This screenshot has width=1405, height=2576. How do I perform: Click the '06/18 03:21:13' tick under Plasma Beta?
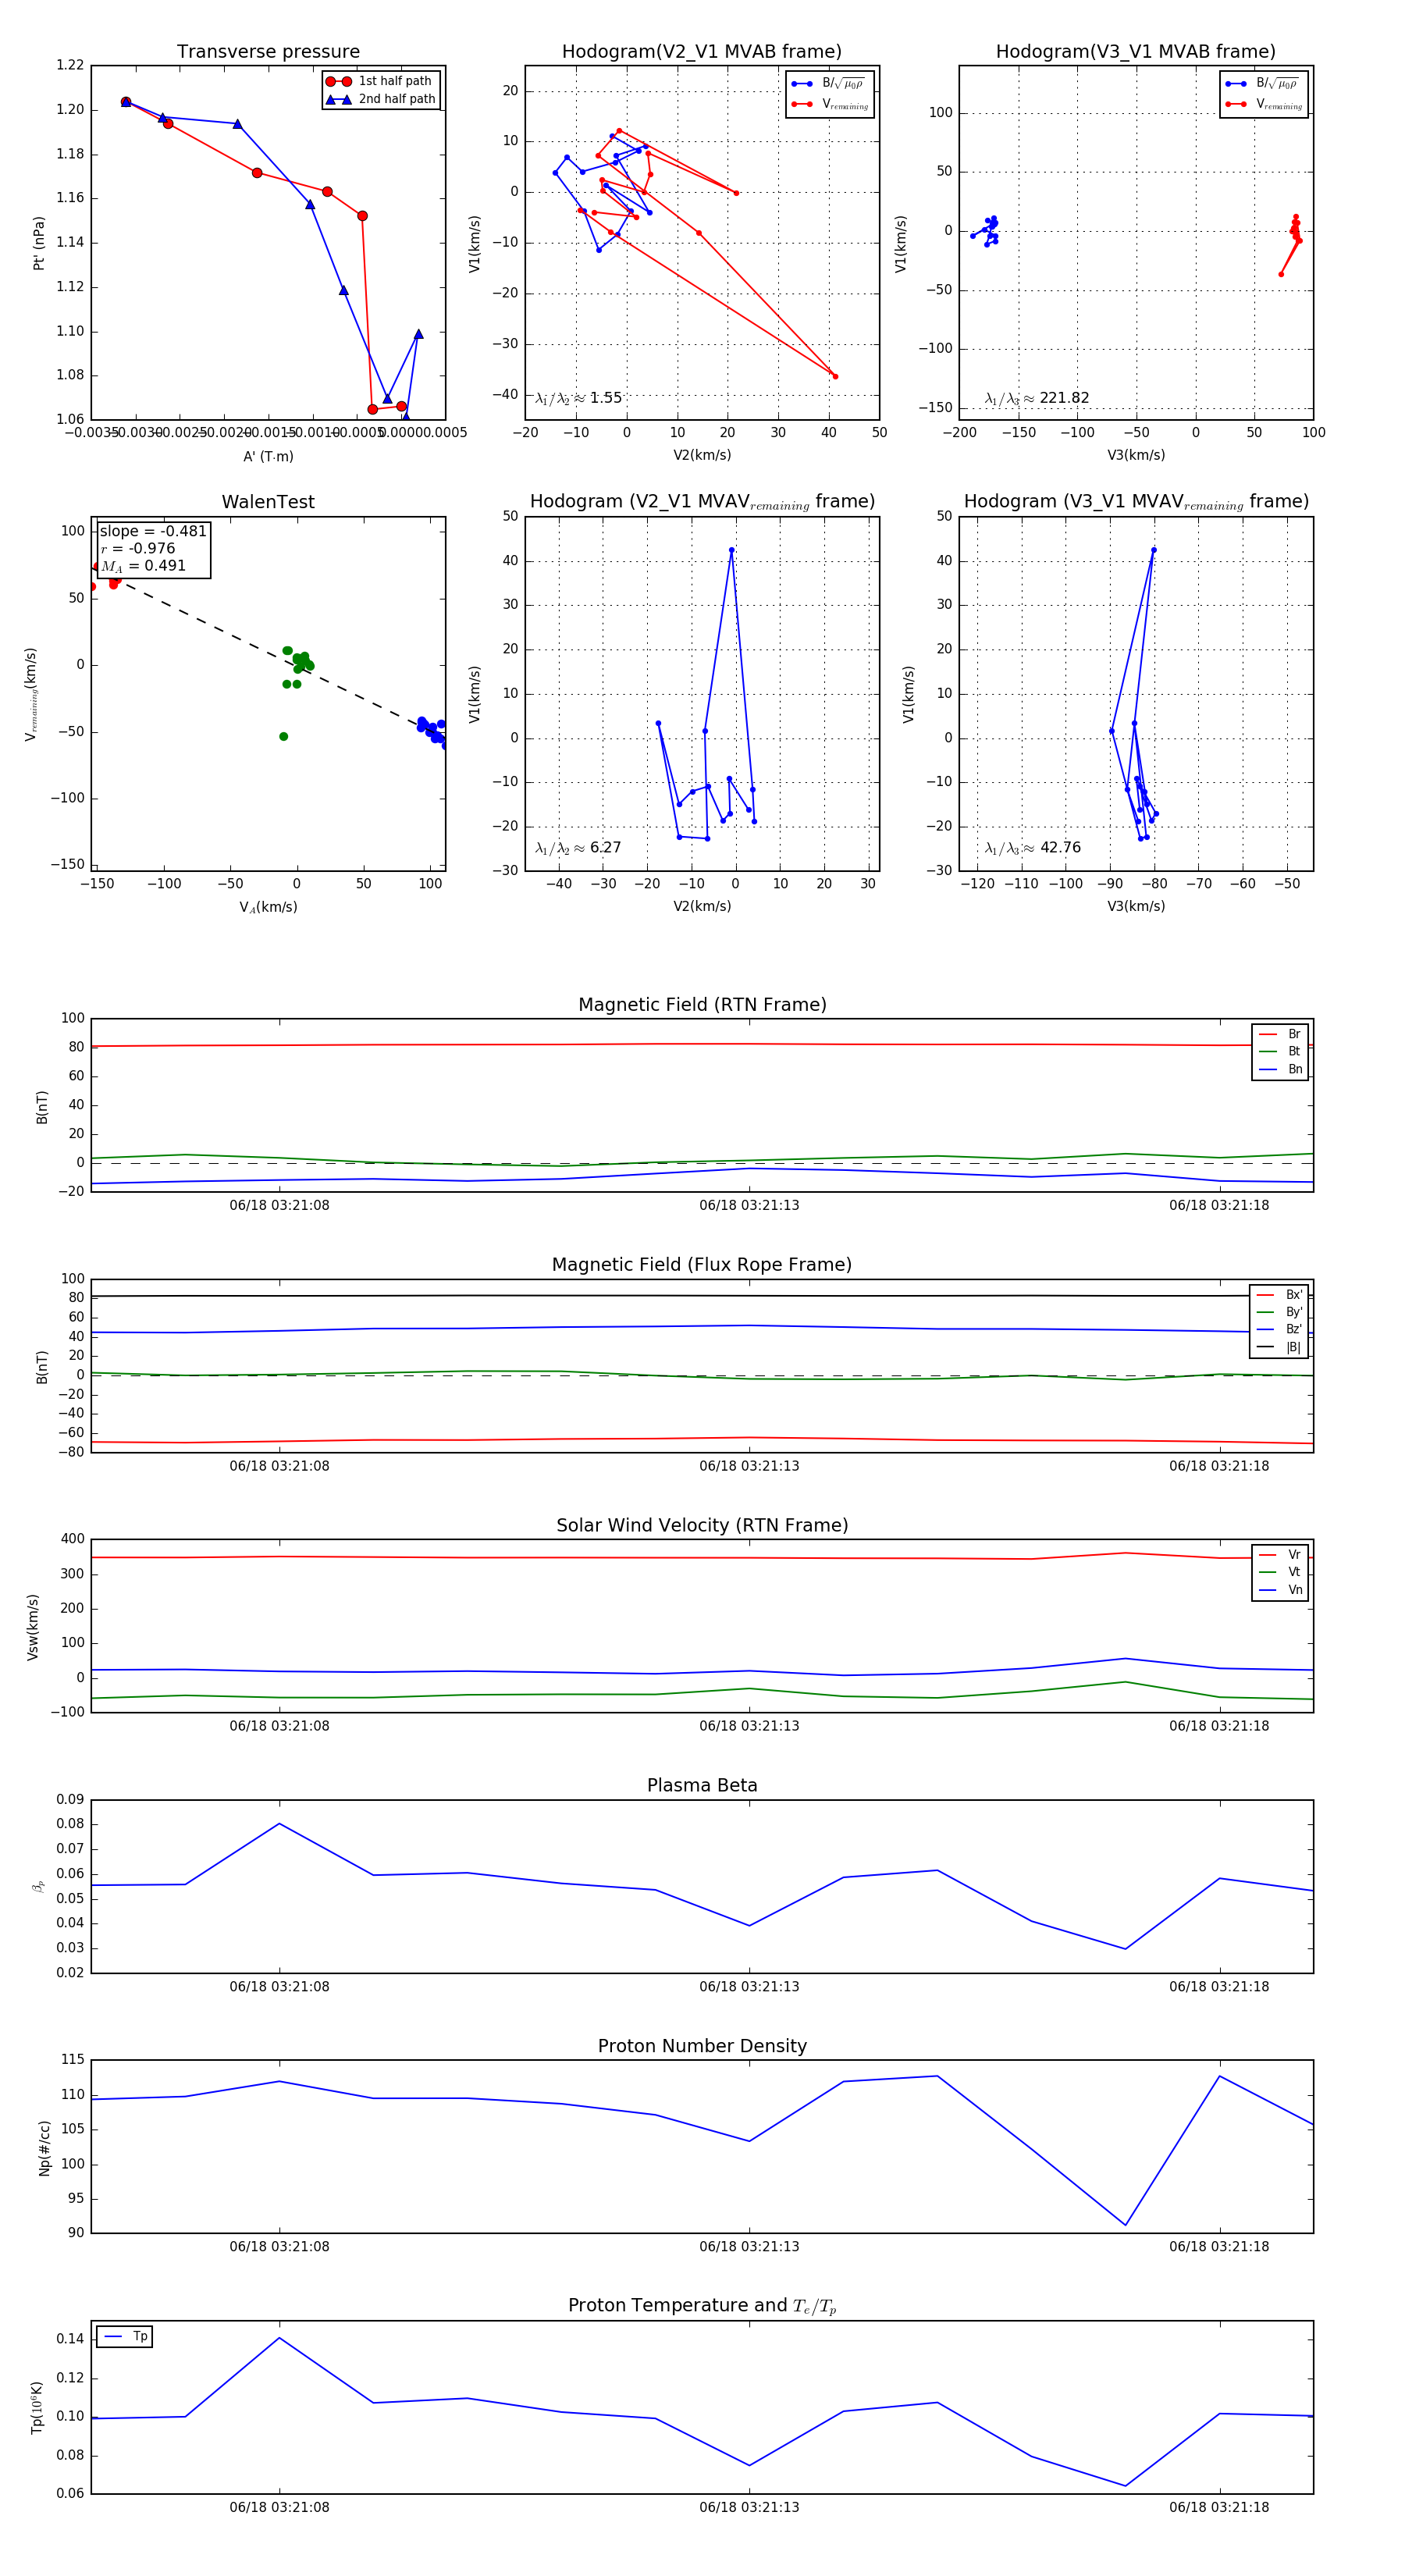point(749,1987)
